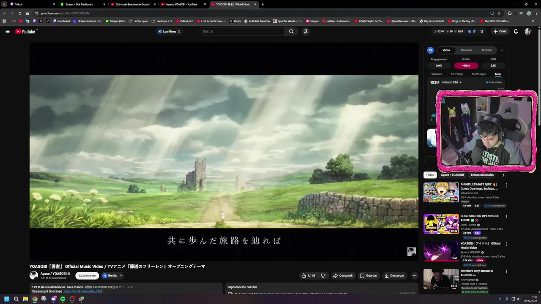Click the Compartir button
541x304 pixels.
click(343, 276)
